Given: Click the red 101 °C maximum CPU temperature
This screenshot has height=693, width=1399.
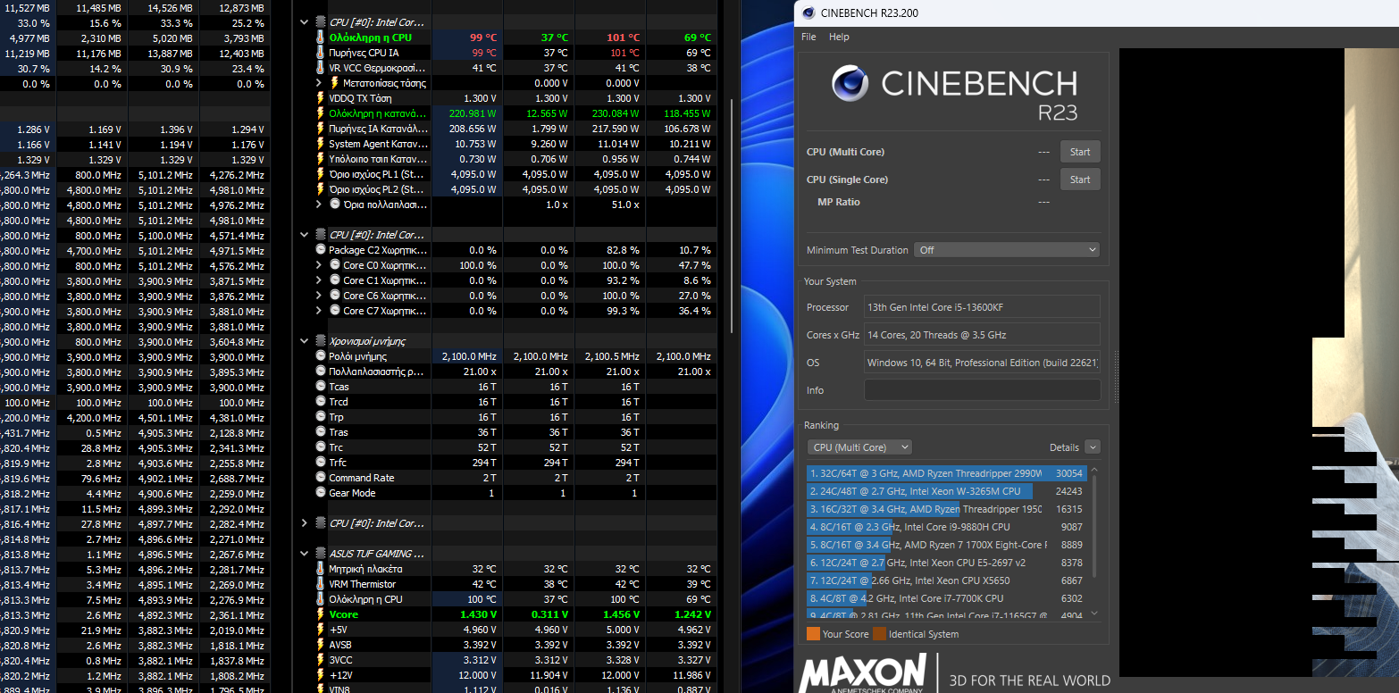Looking at the screenshot, I should 624,38.
